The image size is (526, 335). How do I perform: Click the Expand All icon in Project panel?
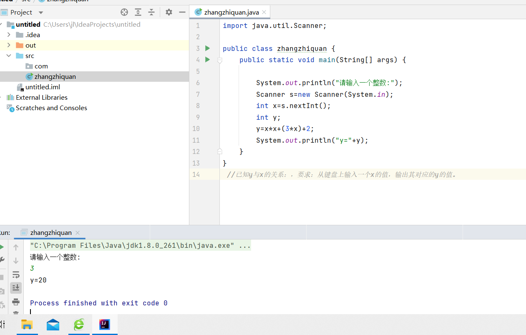[x=138, y=12]
